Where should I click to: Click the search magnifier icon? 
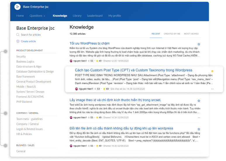18,35
